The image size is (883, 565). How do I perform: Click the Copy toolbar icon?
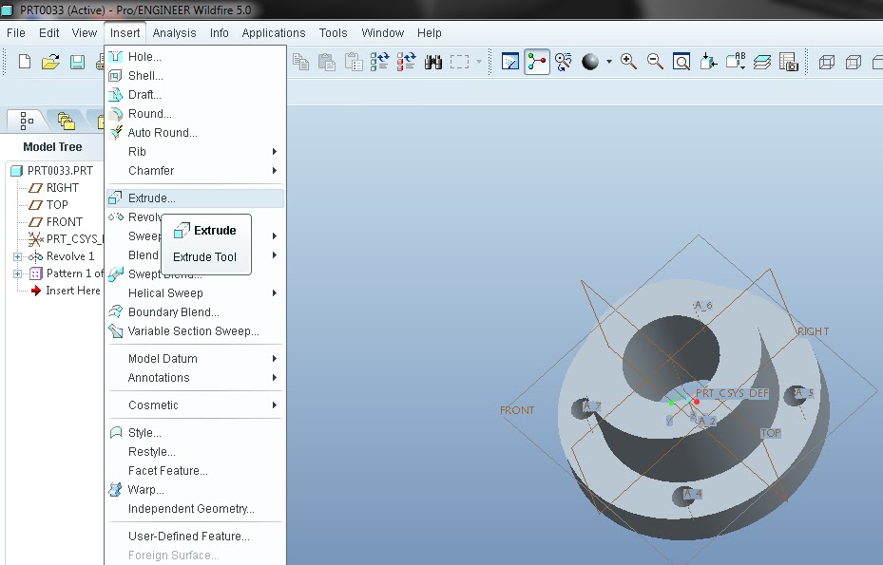click(300, 62)
